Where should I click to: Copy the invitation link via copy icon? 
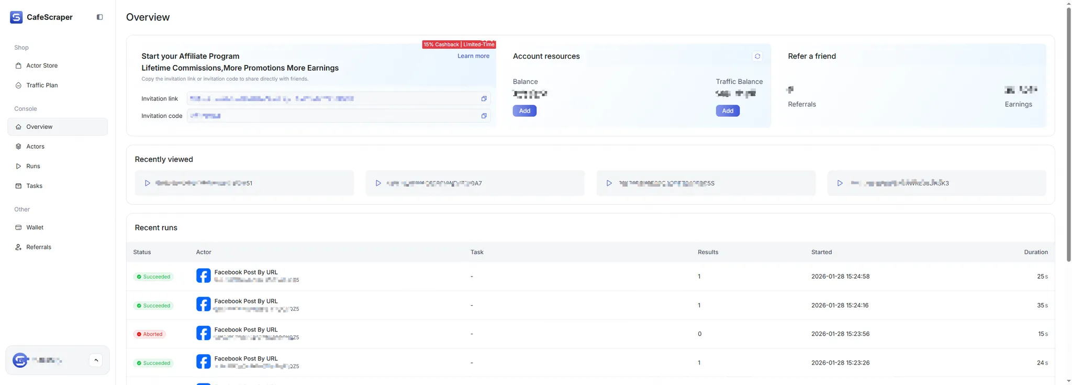pos(484,98)
